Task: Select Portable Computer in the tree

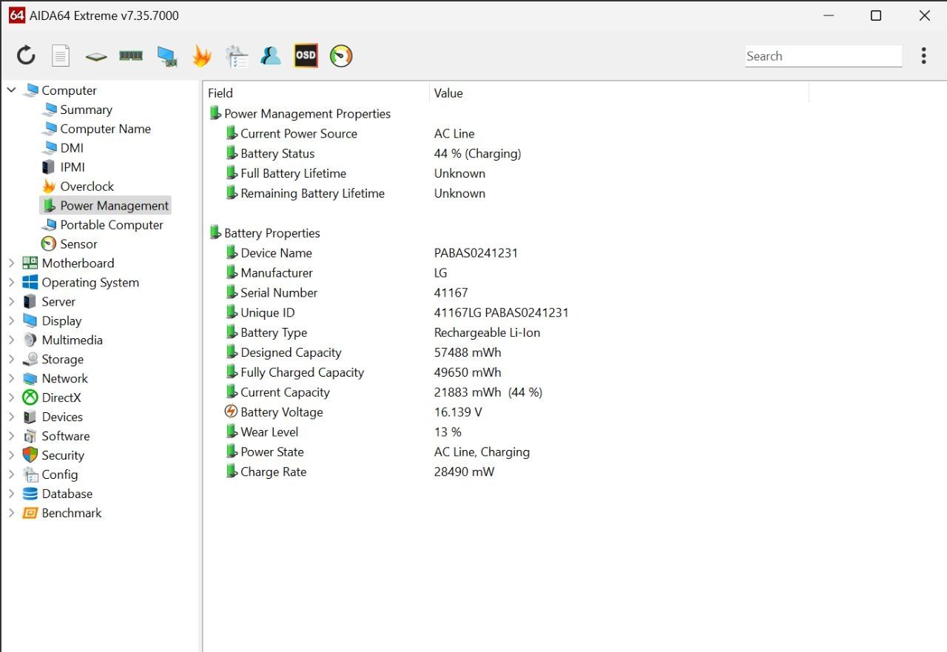Action: tap(112, 225)
